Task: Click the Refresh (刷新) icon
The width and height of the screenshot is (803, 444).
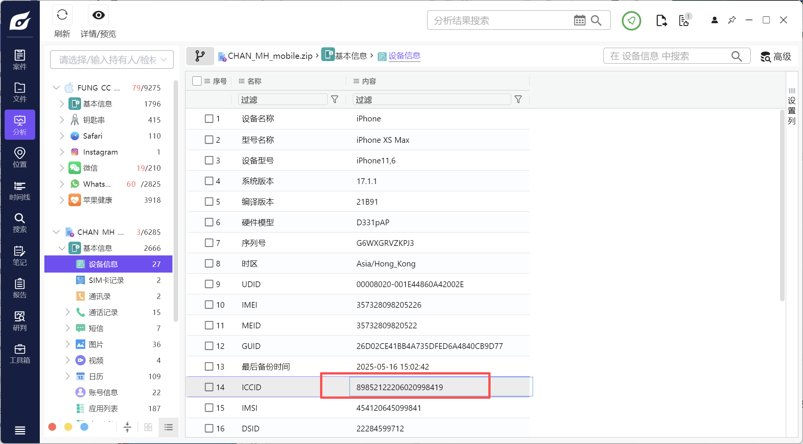Action: [x=62, y=15]
